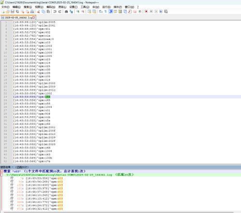Viewport: 241px width, 213px height.
Task: Start macro recording with red dot
Action: tap(146, 12)
